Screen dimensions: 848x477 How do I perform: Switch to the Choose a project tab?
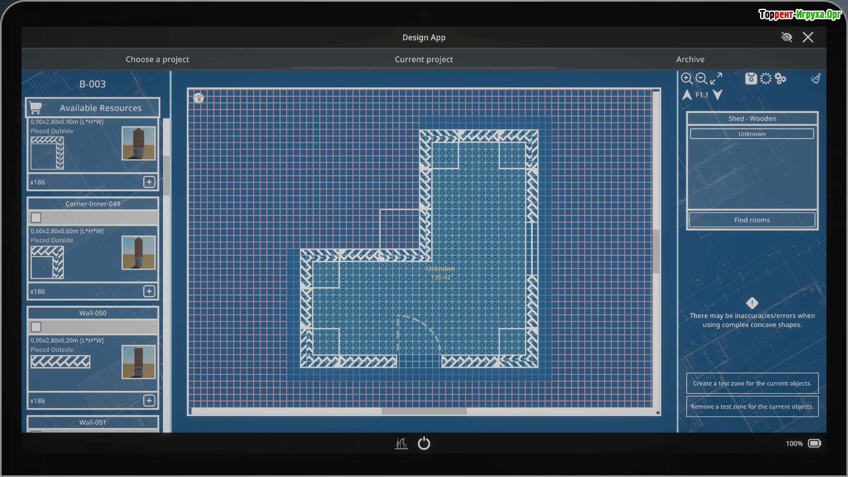157,59
